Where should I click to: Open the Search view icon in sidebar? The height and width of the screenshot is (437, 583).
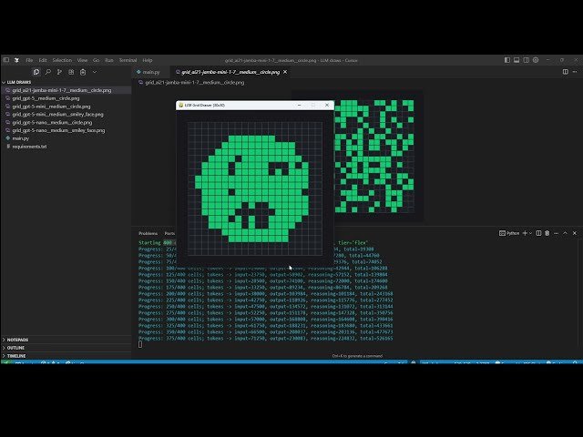pos(48,72)
